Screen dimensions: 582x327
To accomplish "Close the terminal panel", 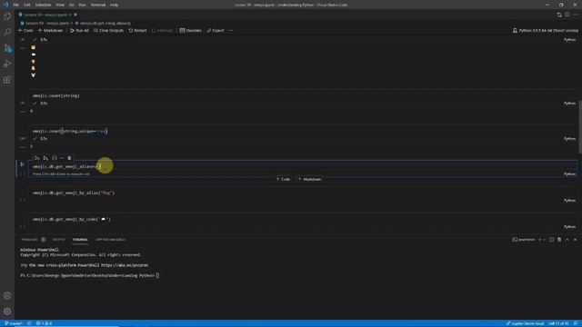I will pos(575,240).
